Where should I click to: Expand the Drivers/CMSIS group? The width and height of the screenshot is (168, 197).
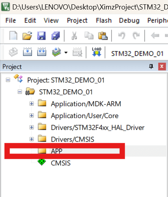(x=32, y=139)
